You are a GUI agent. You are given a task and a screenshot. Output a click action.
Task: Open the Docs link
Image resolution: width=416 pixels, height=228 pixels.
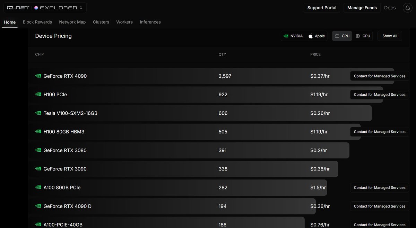coord(390,8)
